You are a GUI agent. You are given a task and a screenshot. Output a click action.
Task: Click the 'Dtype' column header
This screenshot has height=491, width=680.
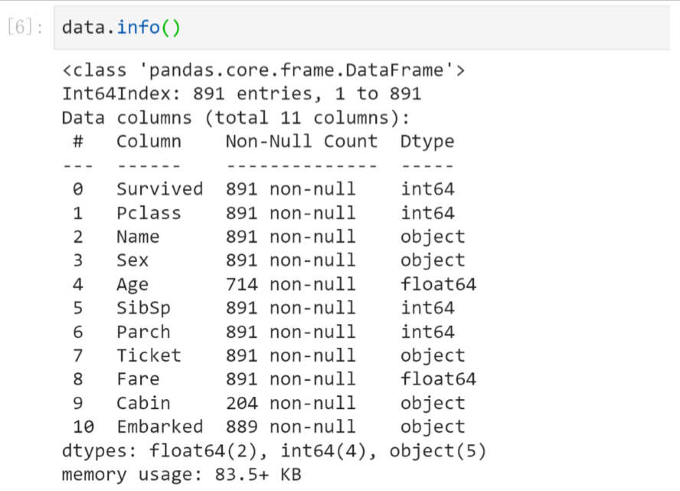click(x=427, y=142)
